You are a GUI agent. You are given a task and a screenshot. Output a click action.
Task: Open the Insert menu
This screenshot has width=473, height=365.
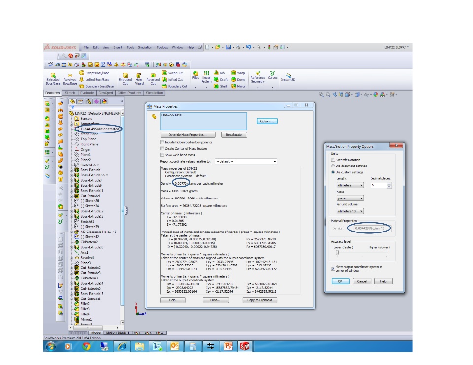pyautogui.click(x=118, y=47)
